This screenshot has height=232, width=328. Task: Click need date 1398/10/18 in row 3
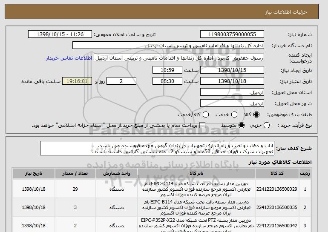pyautogui.click(x=34, y=226)
